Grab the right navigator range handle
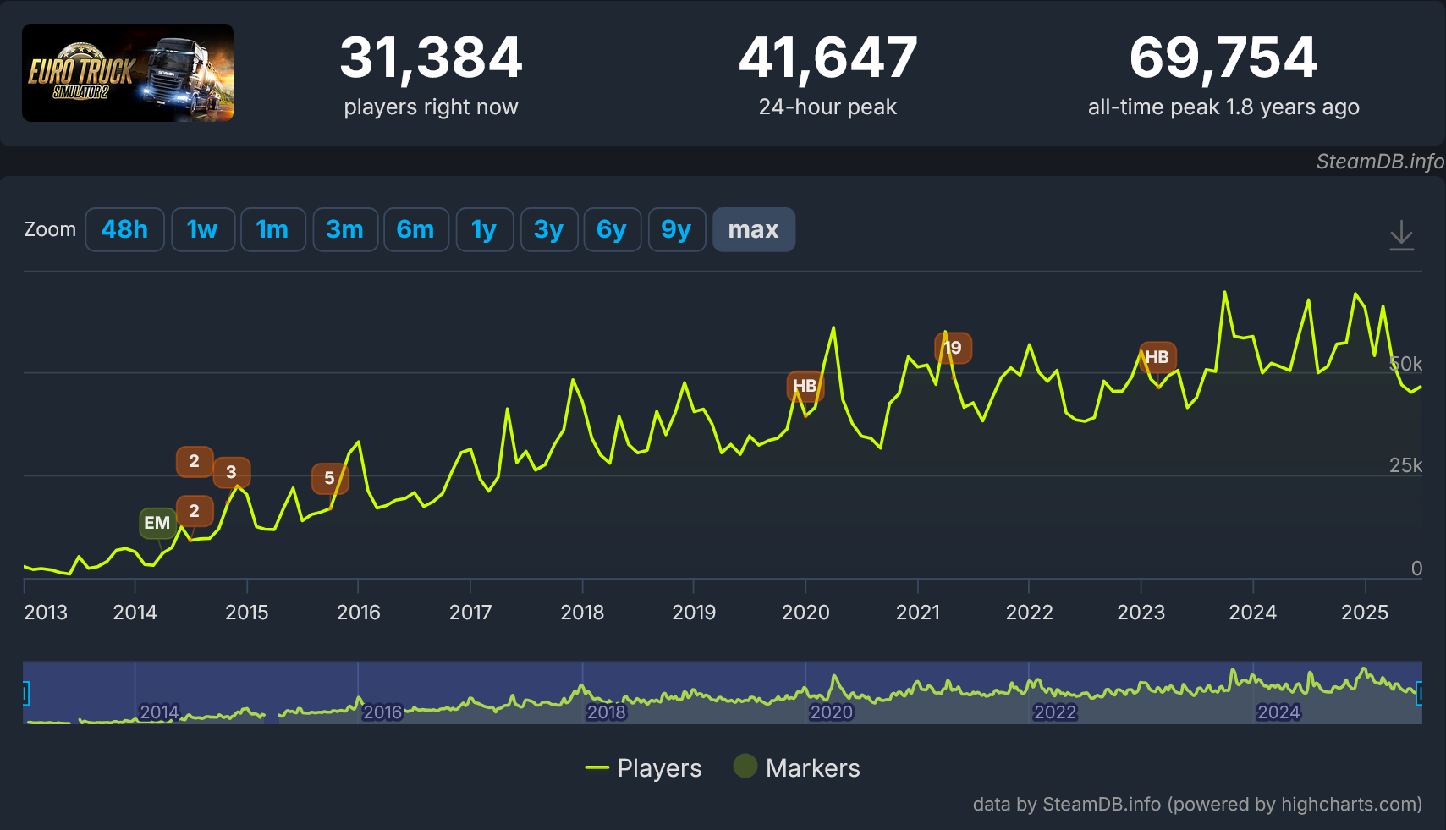This screenshot has height=830, width=1446. point(1419,694)
